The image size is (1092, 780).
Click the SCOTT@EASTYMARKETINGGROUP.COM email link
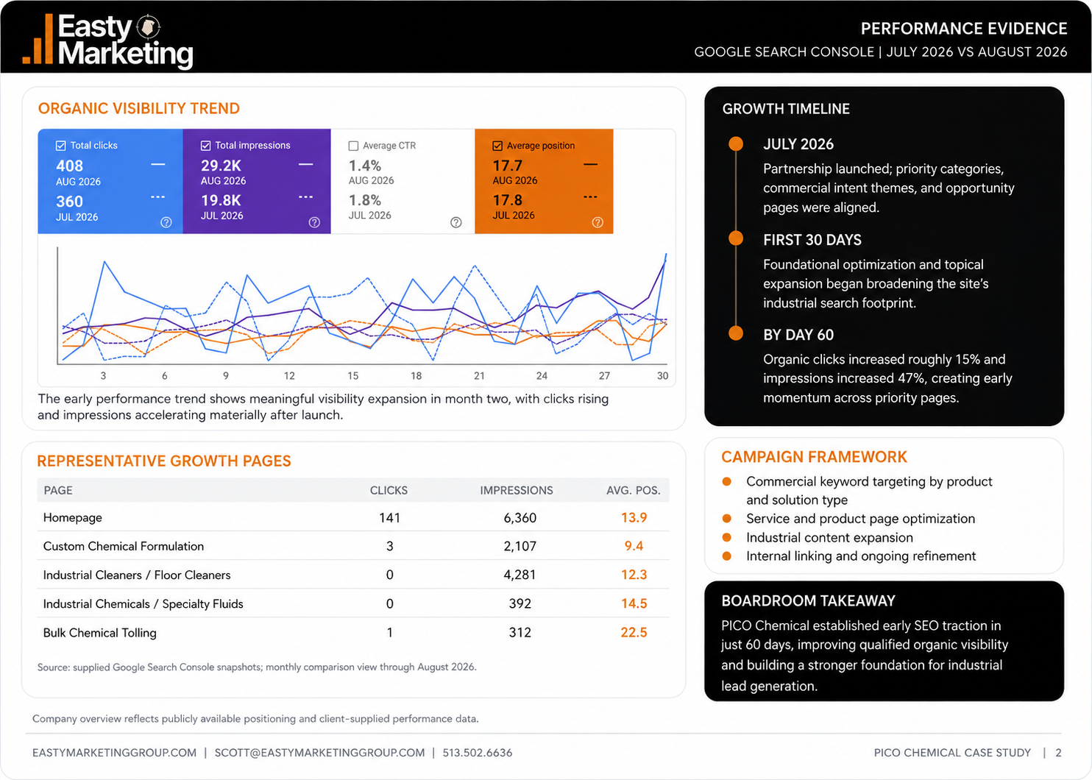click(x=319, y=753)
